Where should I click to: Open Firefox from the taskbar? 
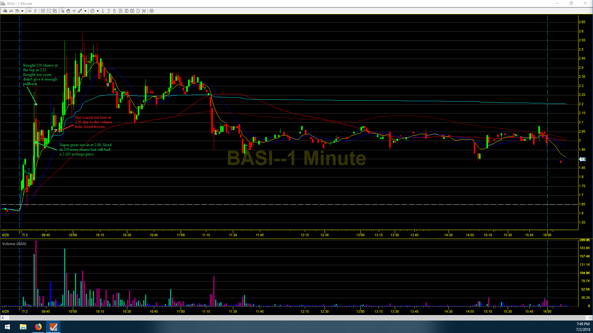tap(38, 327)
